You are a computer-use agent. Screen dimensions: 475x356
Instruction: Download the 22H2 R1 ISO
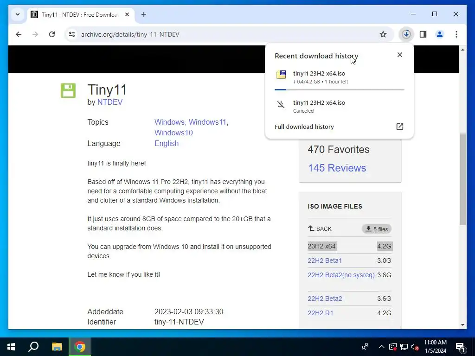pos(320,313)
